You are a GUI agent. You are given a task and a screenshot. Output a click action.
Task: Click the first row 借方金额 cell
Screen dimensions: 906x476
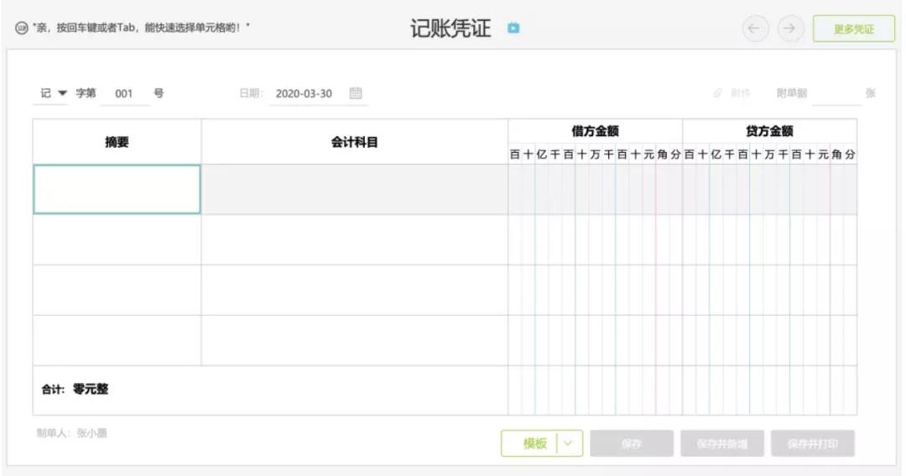(595, 189)
